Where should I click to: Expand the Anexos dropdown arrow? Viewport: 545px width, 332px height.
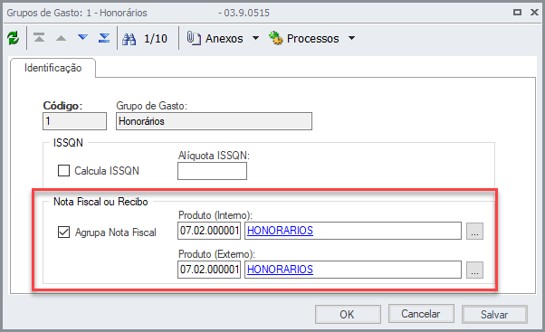(255, 38)
